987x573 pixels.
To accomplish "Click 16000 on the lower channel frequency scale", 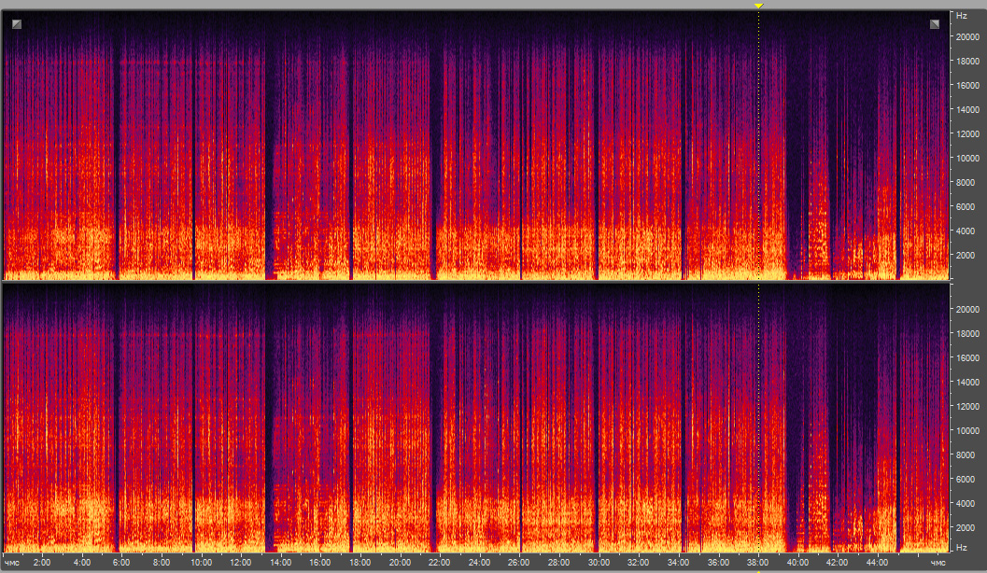I will pyautogui.click(x=967, y=357).
